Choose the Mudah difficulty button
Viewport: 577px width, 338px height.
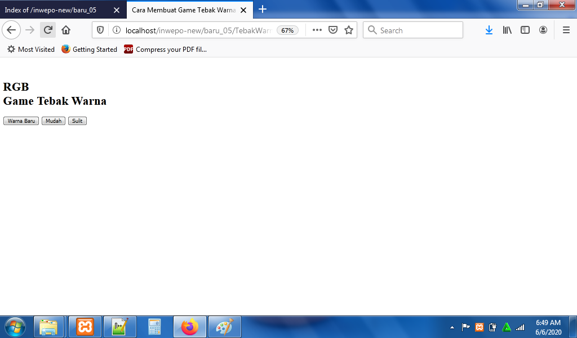point(54,121)
